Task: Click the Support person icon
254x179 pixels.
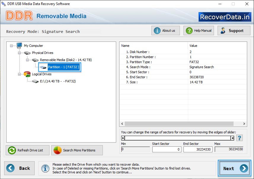Action: pos(223,31)
